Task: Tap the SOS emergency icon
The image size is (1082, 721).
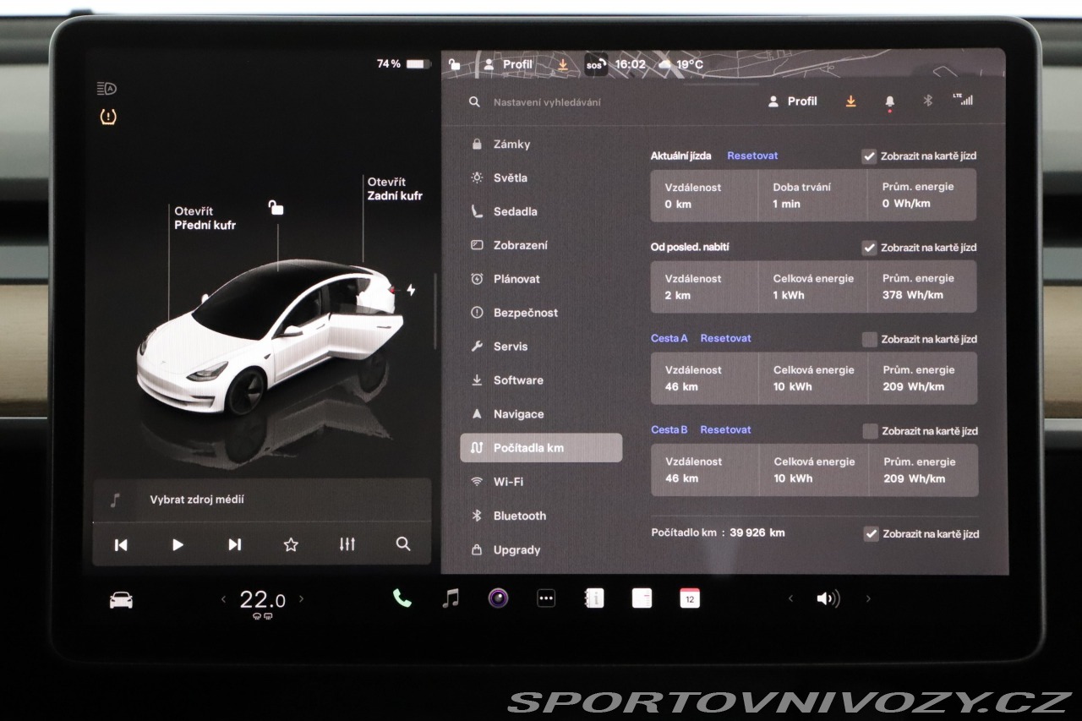Action: point(596,64)
